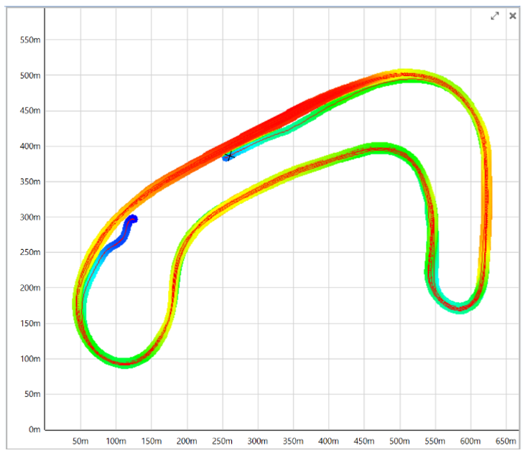This screenshot has width=525, height=453.
Task: Click the 650m horizontal axis label
Action: click(506, 441)
